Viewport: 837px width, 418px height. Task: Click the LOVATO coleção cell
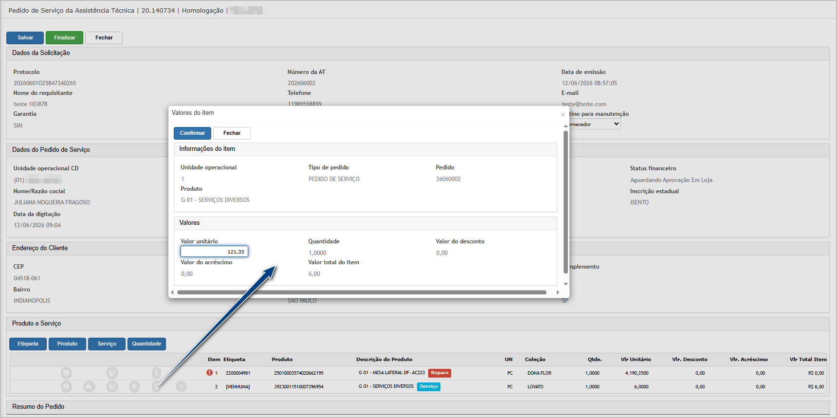pos(535,387)
